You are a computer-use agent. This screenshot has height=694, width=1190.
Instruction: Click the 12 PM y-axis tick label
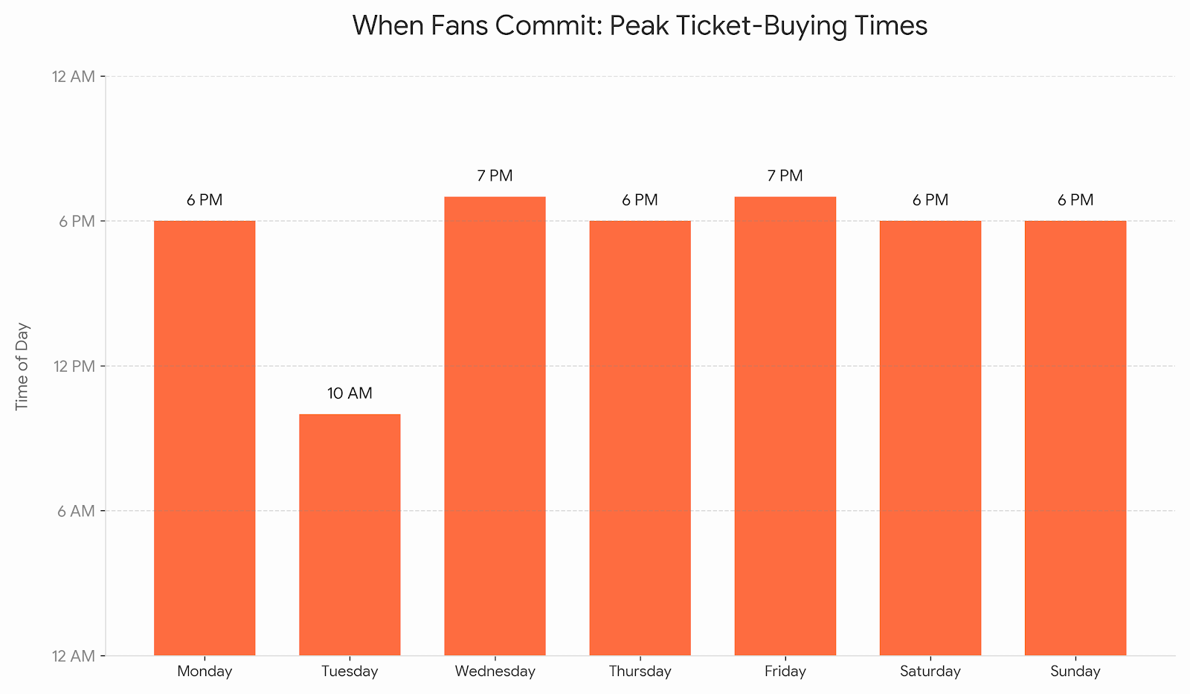[x=74, y=366]
